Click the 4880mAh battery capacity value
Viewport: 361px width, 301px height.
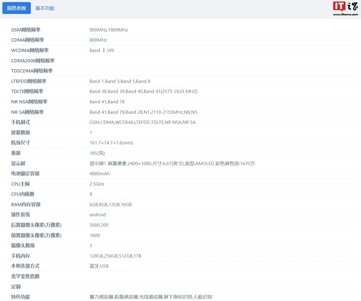pos(100,174)
